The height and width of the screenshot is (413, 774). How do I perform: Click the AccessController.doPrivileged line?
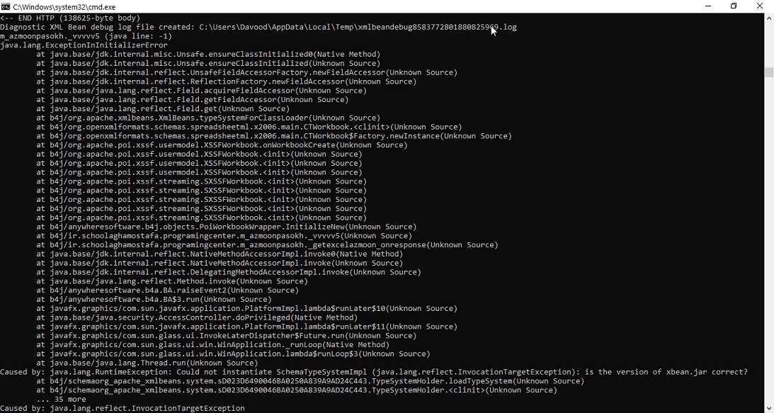197,317
